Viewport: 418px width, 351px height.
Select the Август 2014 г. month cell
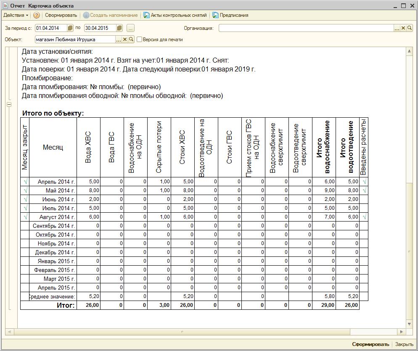53,217
